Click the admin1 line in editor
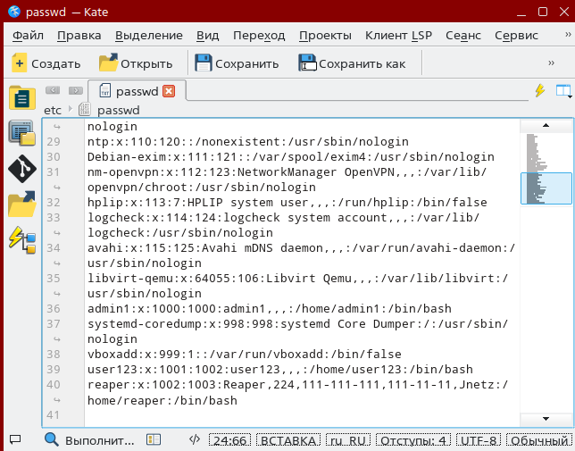The height and width of the screenshot is (451, 575). [x=269, y=309]
